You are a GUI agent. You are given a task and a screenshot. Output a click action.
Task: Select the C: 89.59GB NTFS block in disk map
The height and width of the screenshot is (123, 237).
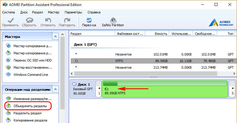(x=165, y=89)
